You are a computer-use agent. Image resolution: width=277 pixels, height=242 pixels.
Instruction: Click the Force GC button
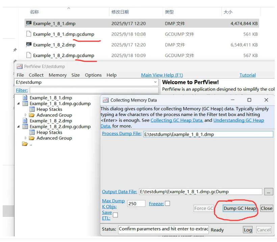(204, 208)
